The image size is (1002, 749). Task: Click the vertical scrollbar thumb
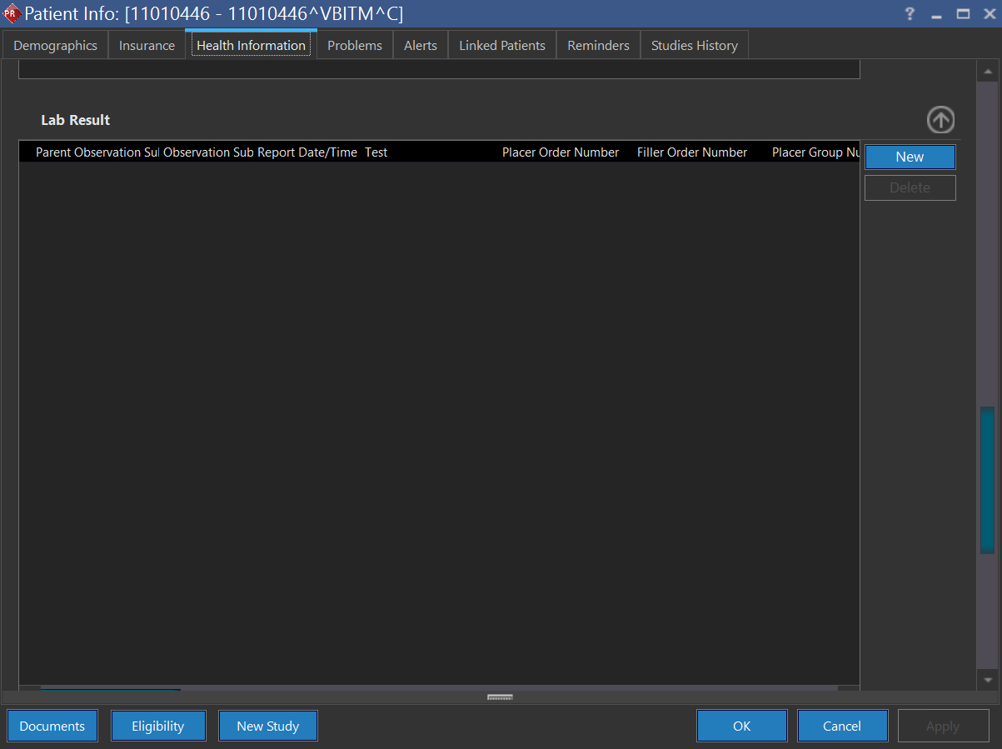point(987,479)
